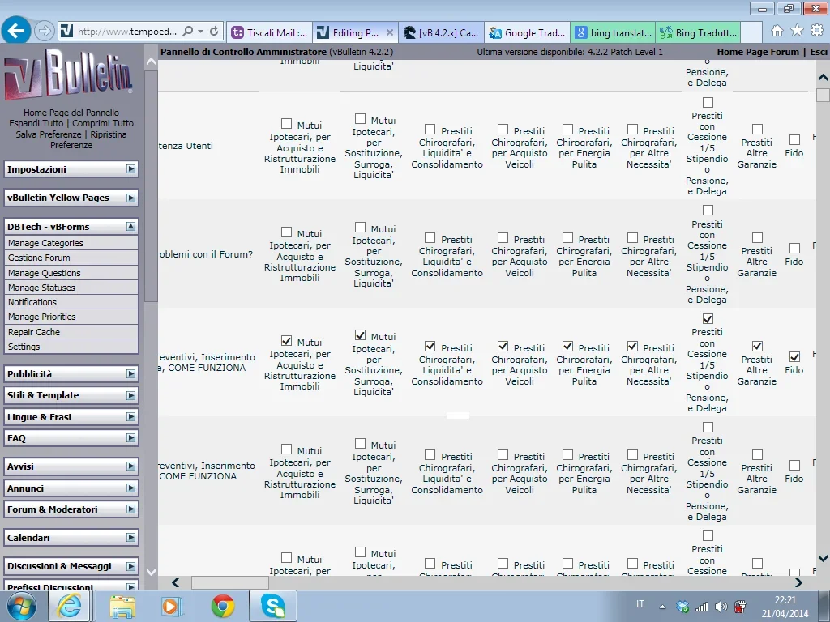830x622 pixels.
Task: Click the main page vertical scrollbar thumb
Action: click(x=824, y=96)
